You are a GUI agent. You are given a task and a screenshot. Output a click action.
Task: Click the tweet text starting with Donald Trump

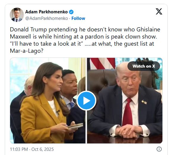coord(85,40)
